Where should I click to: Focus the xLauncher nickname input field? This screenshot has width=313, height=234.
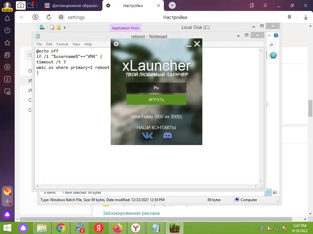tap(156, 88)
